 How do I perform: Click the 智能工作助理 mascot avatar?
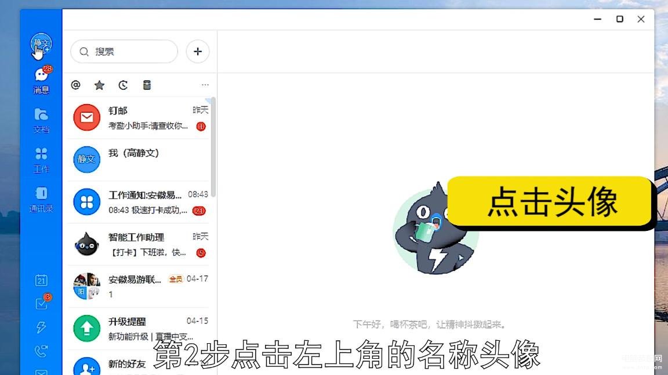coord(86,244)
